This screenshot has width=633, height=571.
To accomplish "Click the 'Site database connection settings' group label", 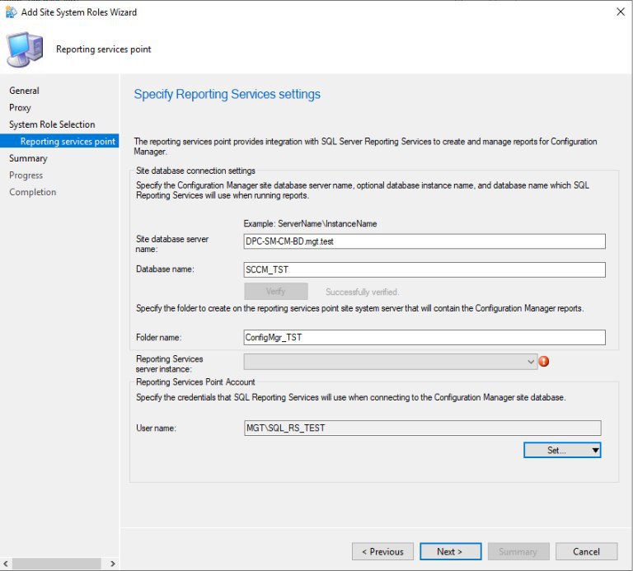I will click(195, 171).
